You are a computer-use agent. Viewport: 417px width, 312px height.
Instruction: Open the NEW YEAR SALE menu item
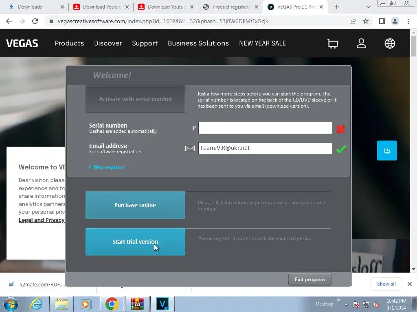(263, 43)
